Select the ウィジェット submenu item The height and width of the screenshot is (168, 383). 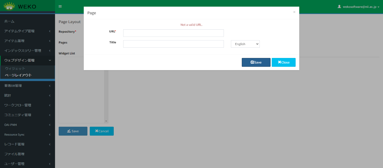click(x=15, y=69)
